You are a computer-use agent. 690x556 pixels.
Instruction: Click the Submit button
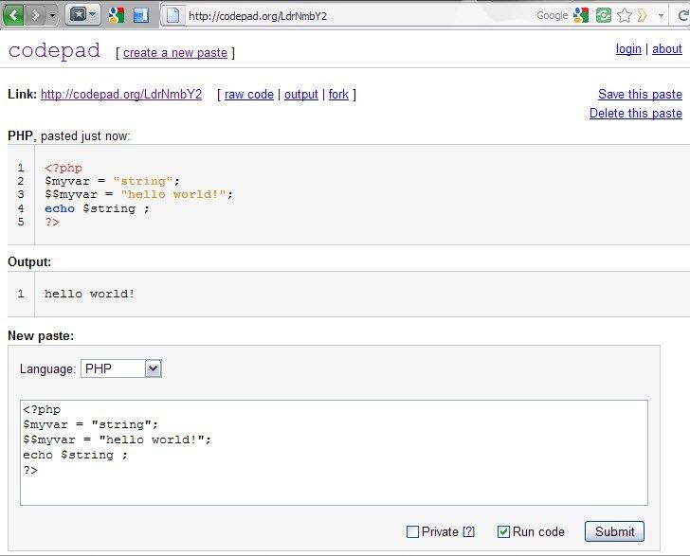click(x=614, y=531)
